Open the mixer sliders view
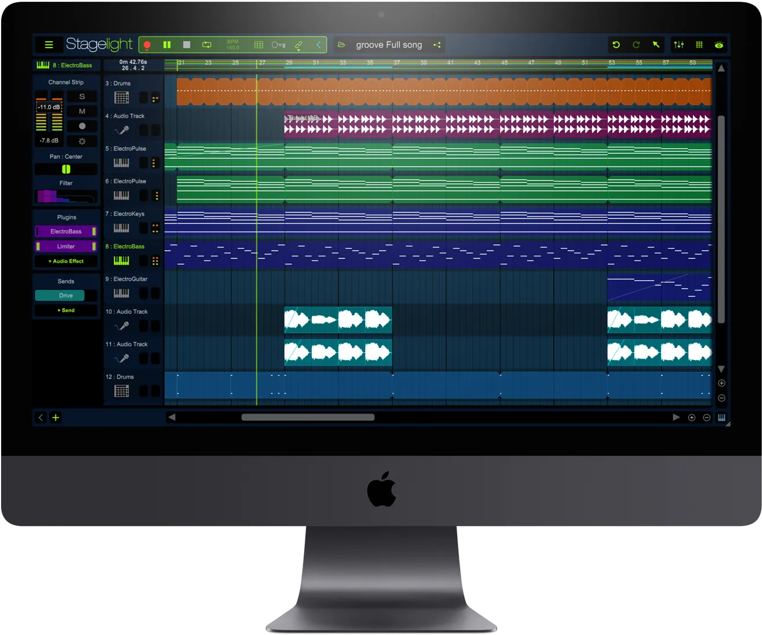The width and height of the screenshot is (762, 635). tap(679, 45)
